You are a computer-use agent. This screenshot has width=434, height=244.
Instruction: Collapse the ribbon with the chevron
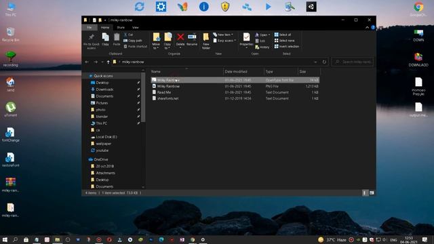coord(367,27)
